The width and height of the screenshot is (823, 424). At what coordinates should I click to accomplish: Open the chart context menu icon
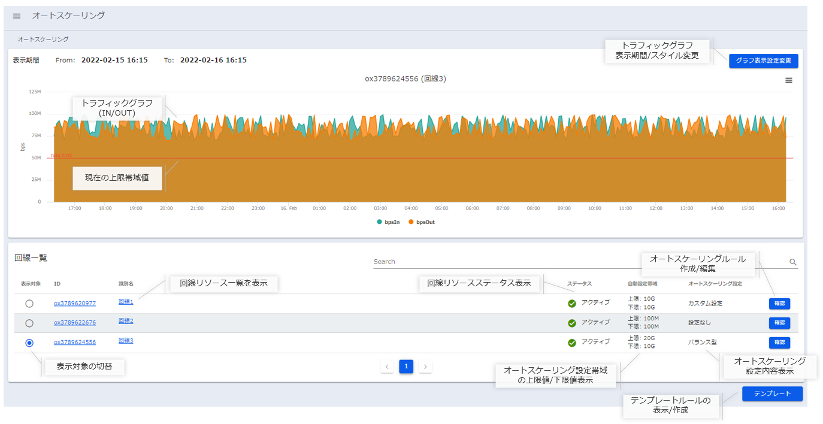click(x=789, y=80)
